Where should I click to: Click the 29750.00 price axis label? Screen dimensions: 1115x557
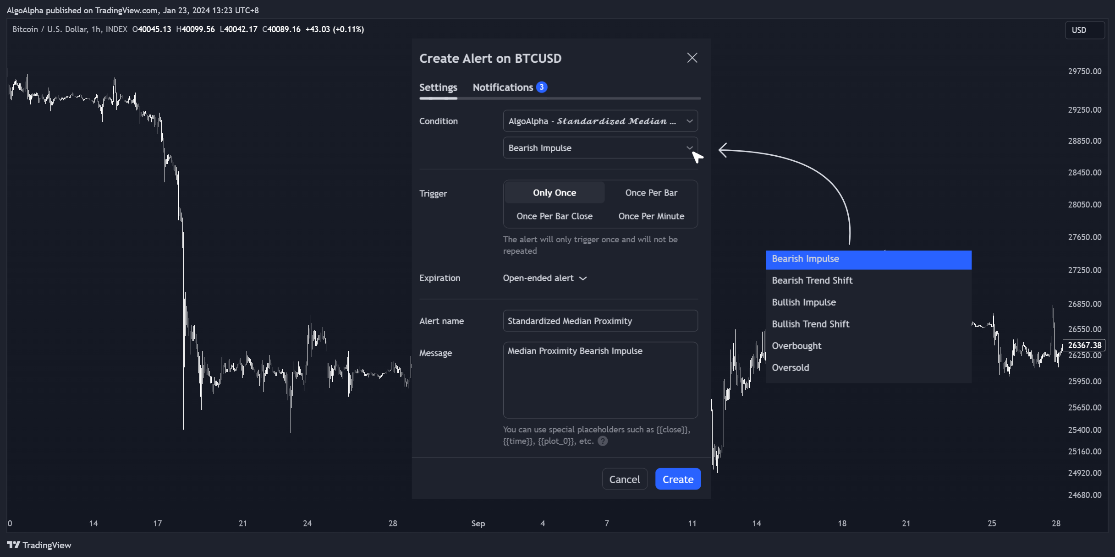1084,71
